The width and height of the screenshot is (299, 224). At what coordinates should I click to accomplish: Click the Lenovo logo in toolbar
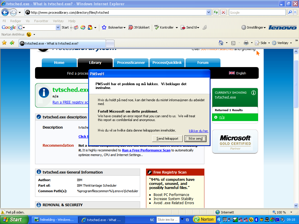pyautogui.click(x=283, y=28)
